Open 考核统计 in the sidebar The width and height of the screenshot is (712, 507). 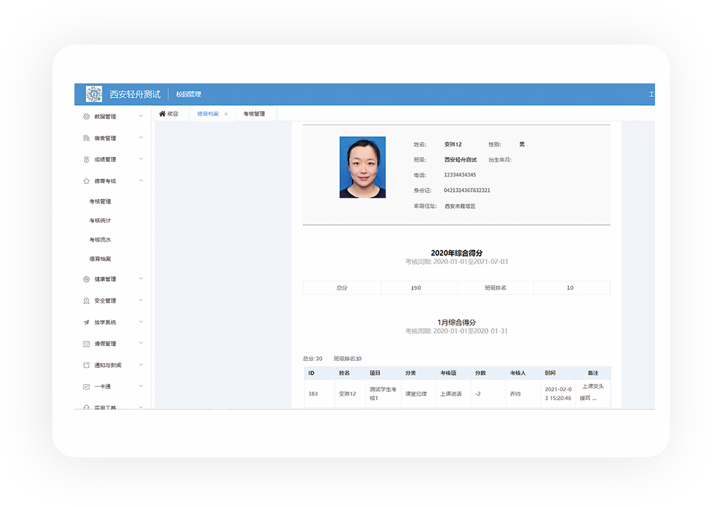point(100,220)
